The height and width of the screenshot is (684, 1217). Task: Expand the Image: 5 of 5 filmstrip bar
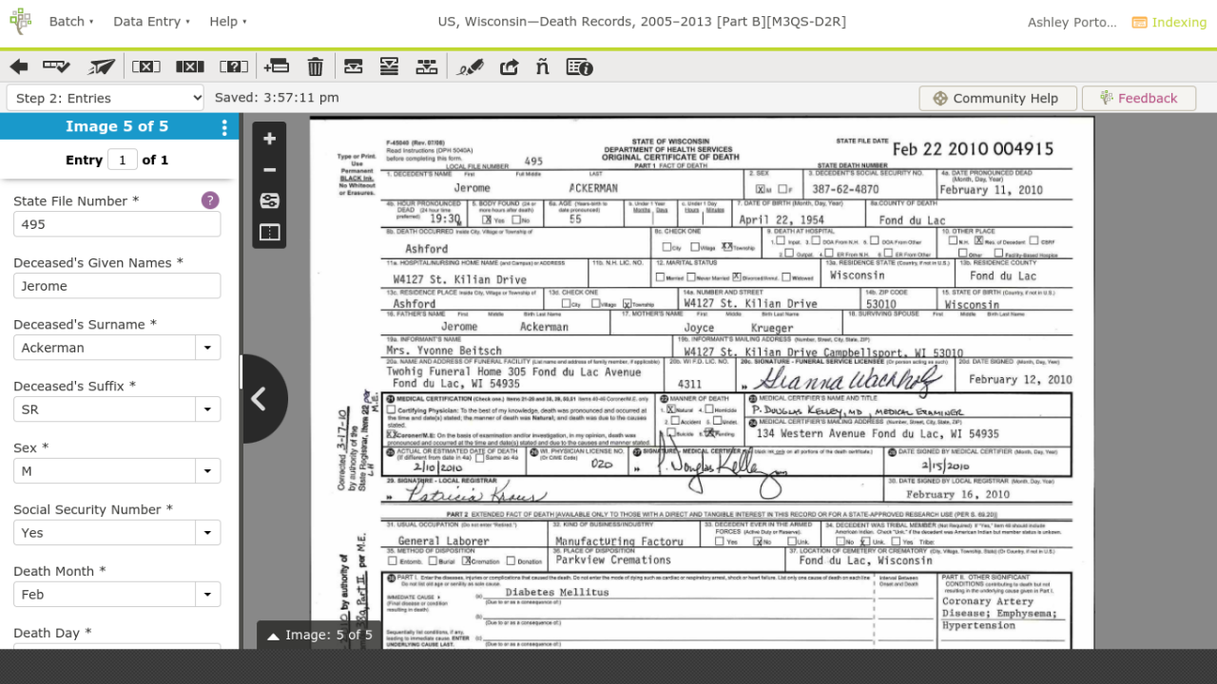click(319, 636)
